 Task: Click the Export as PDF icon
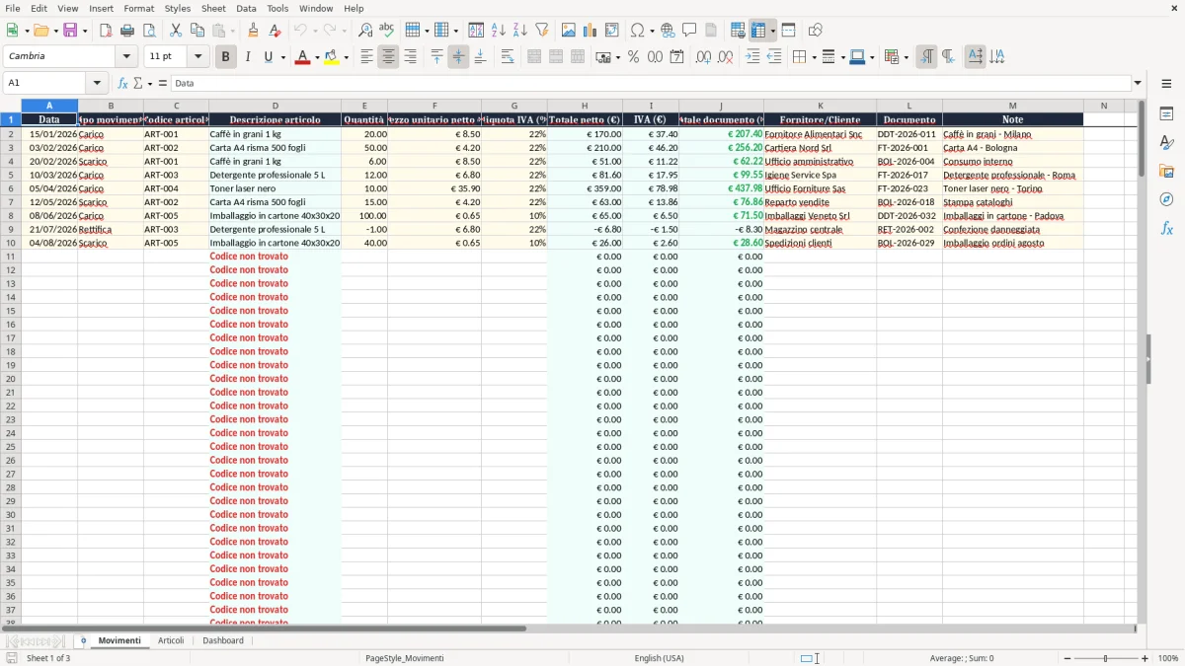coord(106,31)
